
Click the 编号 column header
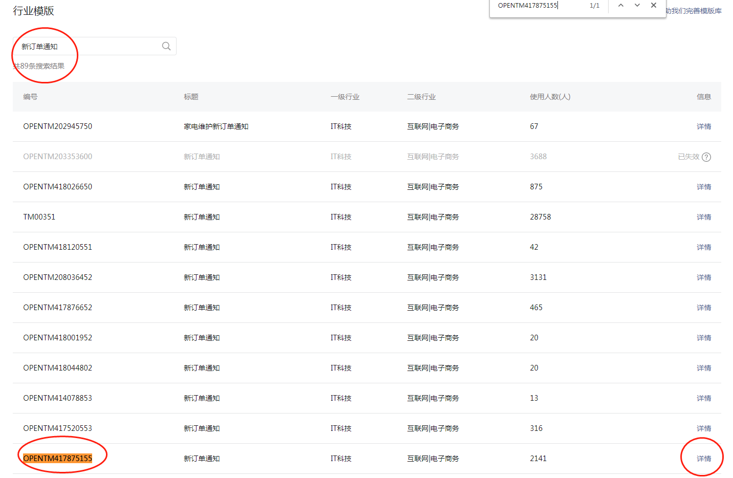[x=30, y=97]
